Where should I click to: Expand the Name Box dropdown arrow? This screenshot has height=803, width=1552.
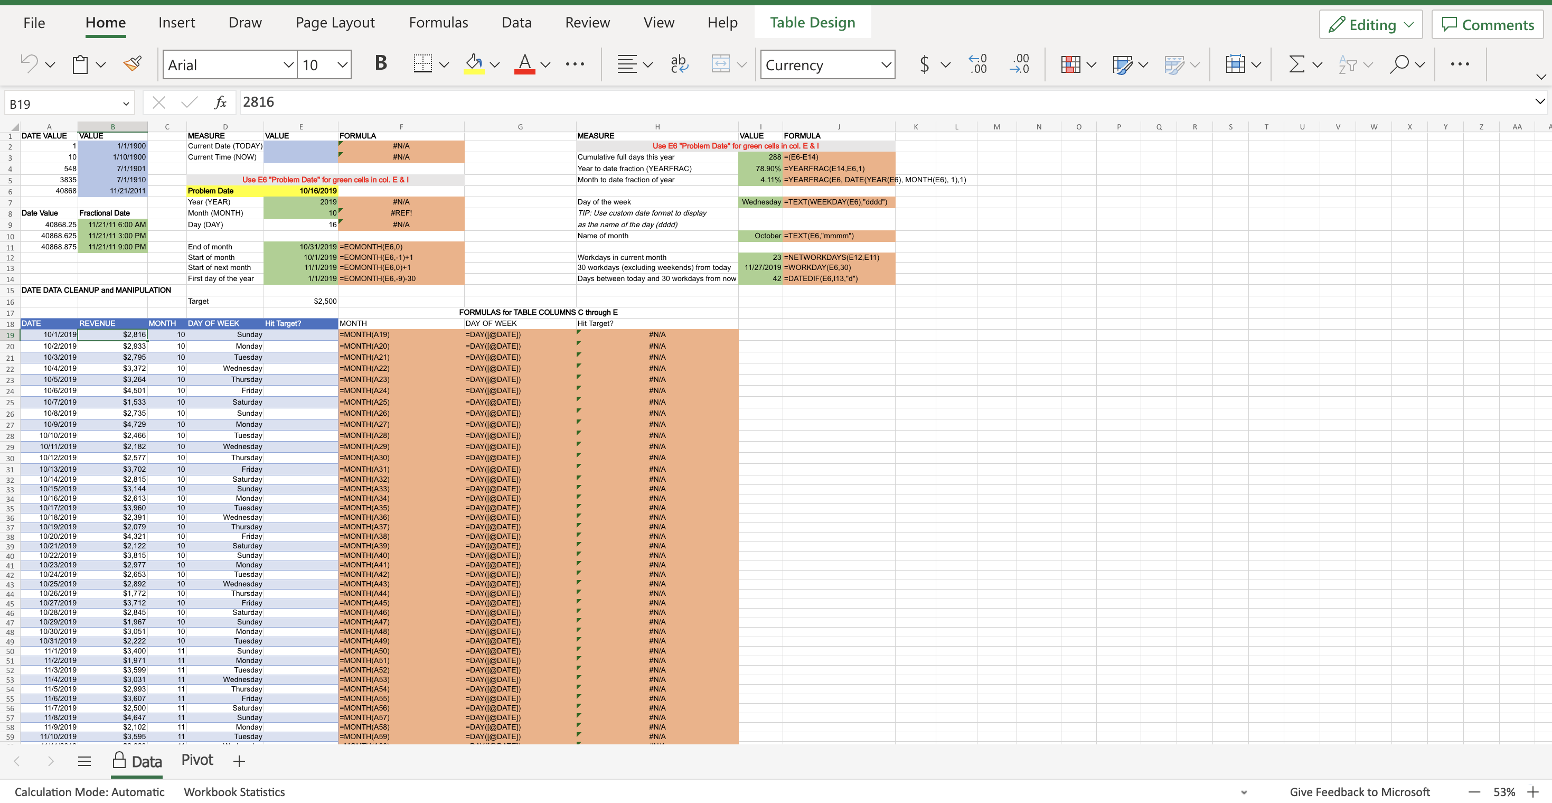point(126,104)
